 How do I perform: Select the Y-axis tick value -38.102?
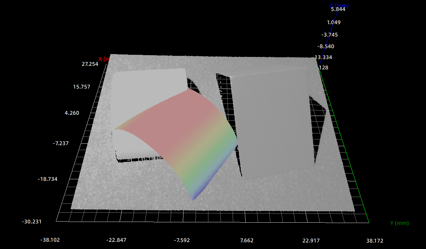(x=50, y=240)
